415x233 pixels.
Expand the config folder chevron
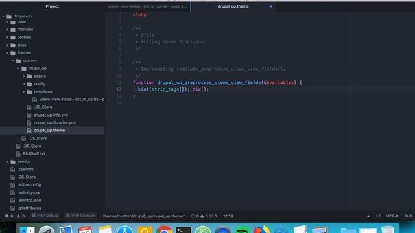[24, 84]
